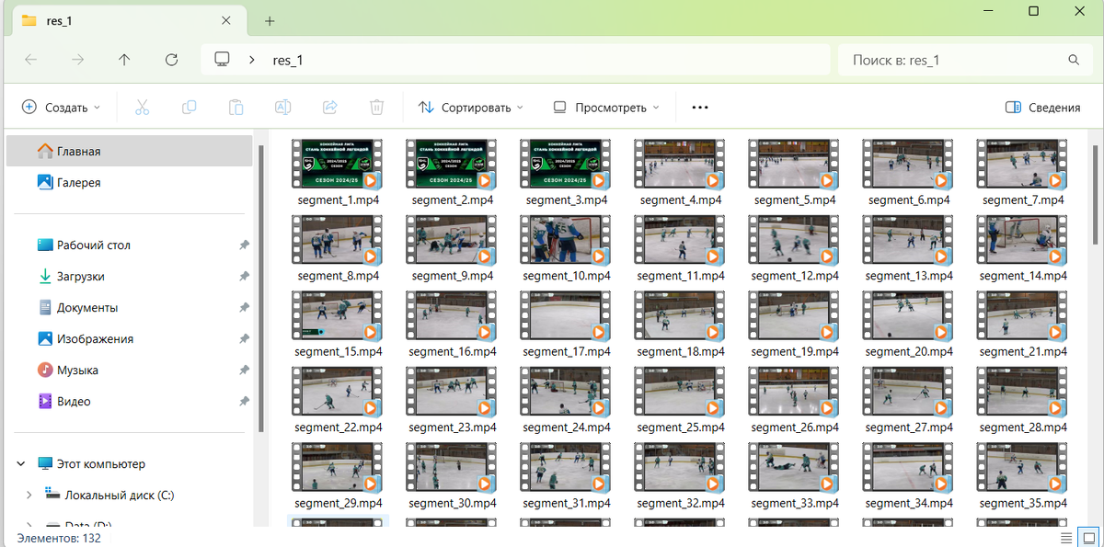This screenshot has height=547, width=1104.
Task: Select Этот компьютер in sidebar
Action: 100,464
